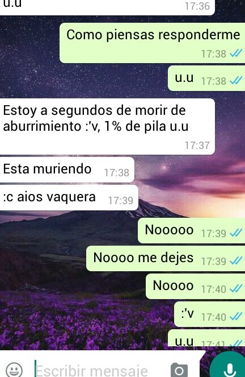Select the 'Nooooo' message sent at 17:39
The image size is (245, 377).
coord(191,230)
